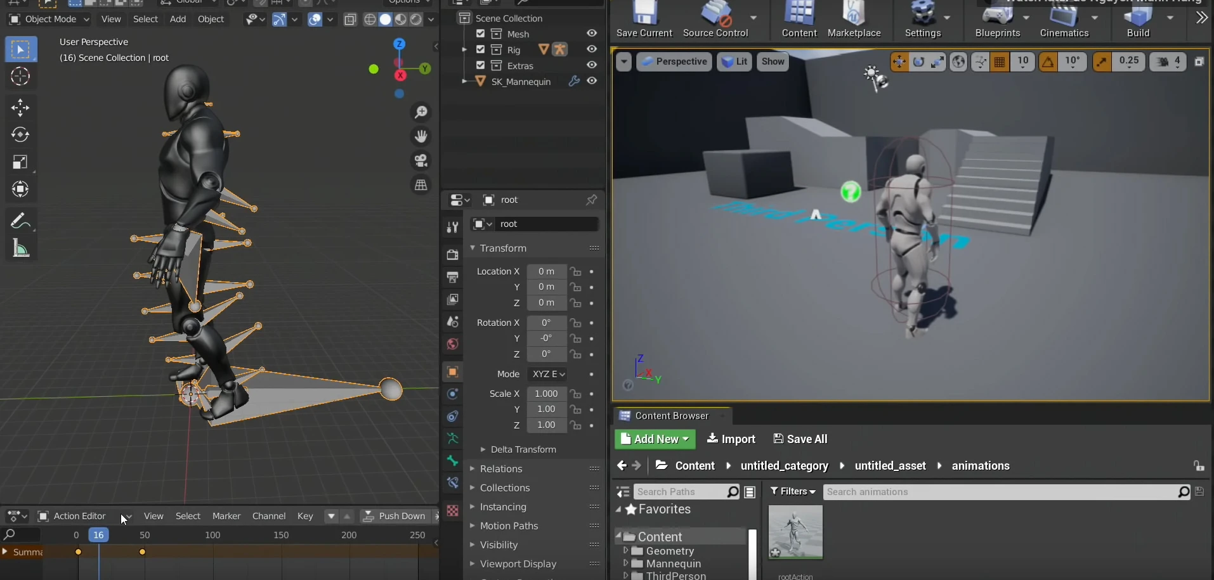Click the Show button in Unreal viewport
The width and height of the screenshot is (1214, 580).
[773, 61]
